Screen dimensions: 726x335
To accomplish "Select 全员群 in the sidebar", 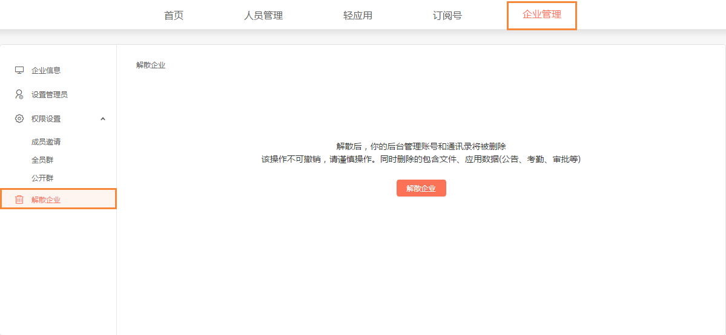I will tap(42, 160).
